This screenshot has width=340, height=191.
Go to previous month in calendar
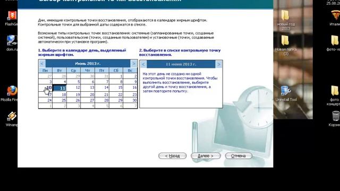coord(42,64)
